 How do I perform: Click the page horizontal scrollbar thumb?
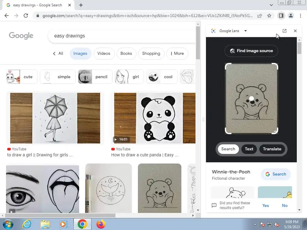click(x=61, y=216)
